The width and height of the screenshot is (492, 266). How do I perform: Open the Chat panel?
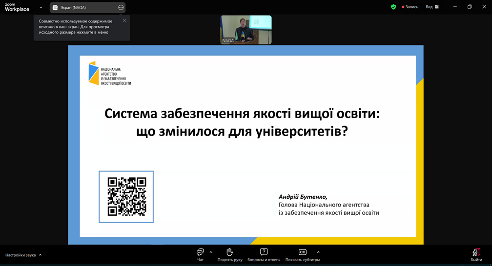click(x=200, y=255)
